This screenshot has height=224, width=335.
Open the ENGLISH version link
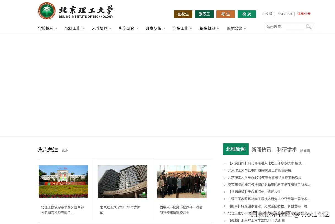(285, 14)
